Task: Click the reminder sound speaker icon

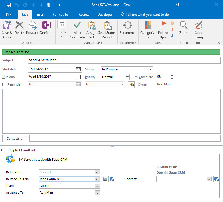Action: coord(131,84)
